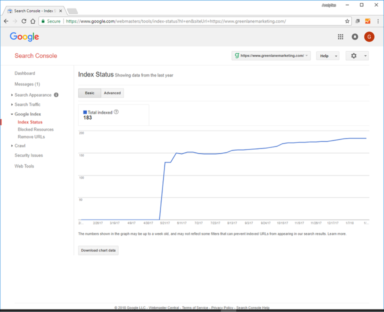This screenshot has width=384, height=312.
Task: Open the Search Console Help footer link
Action: click(252, 307)
